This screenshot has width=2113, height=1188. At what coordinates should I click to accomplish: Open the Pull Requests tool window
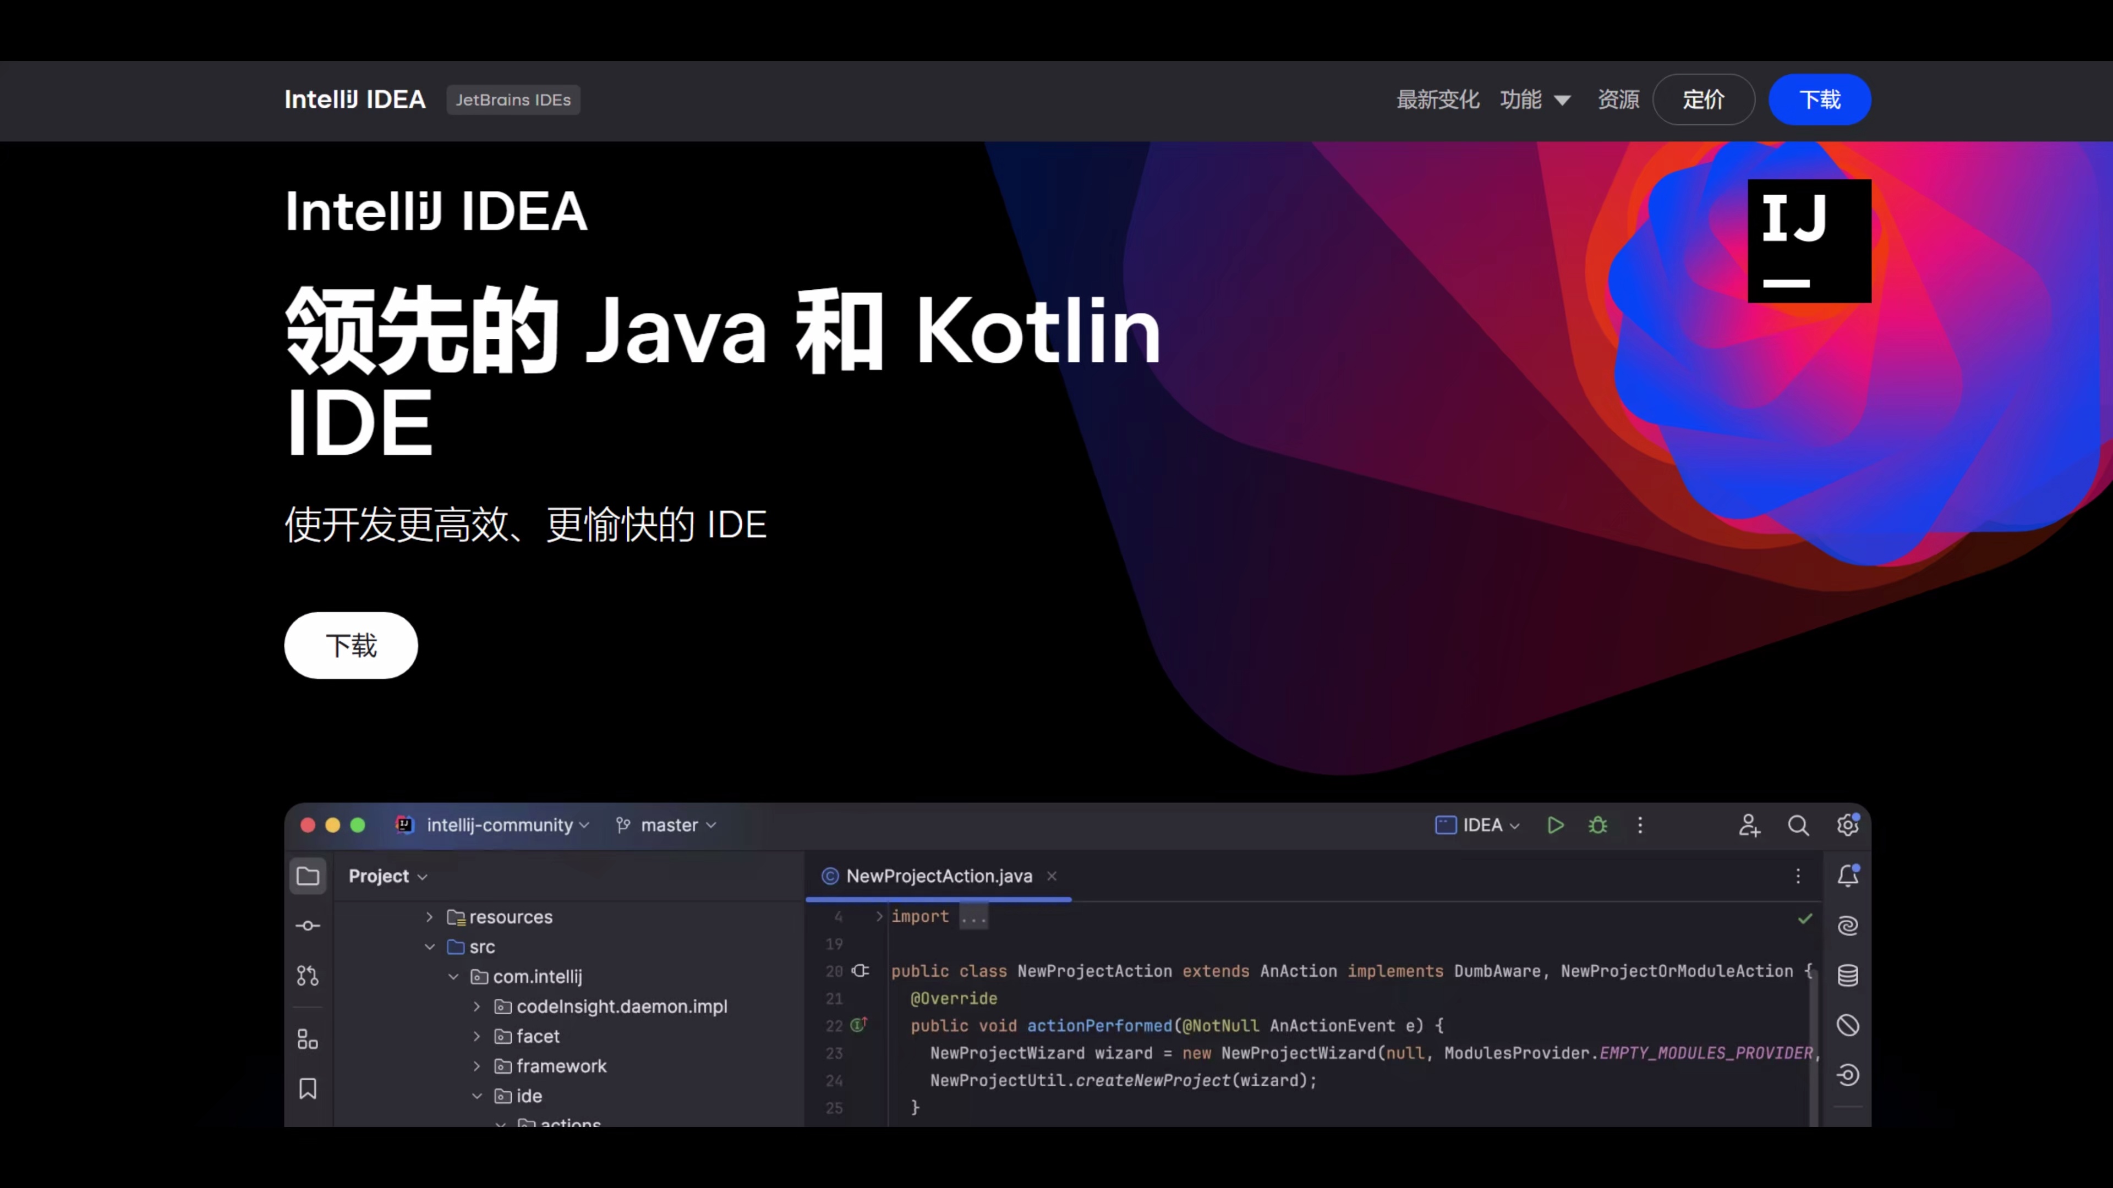(308, 975)
